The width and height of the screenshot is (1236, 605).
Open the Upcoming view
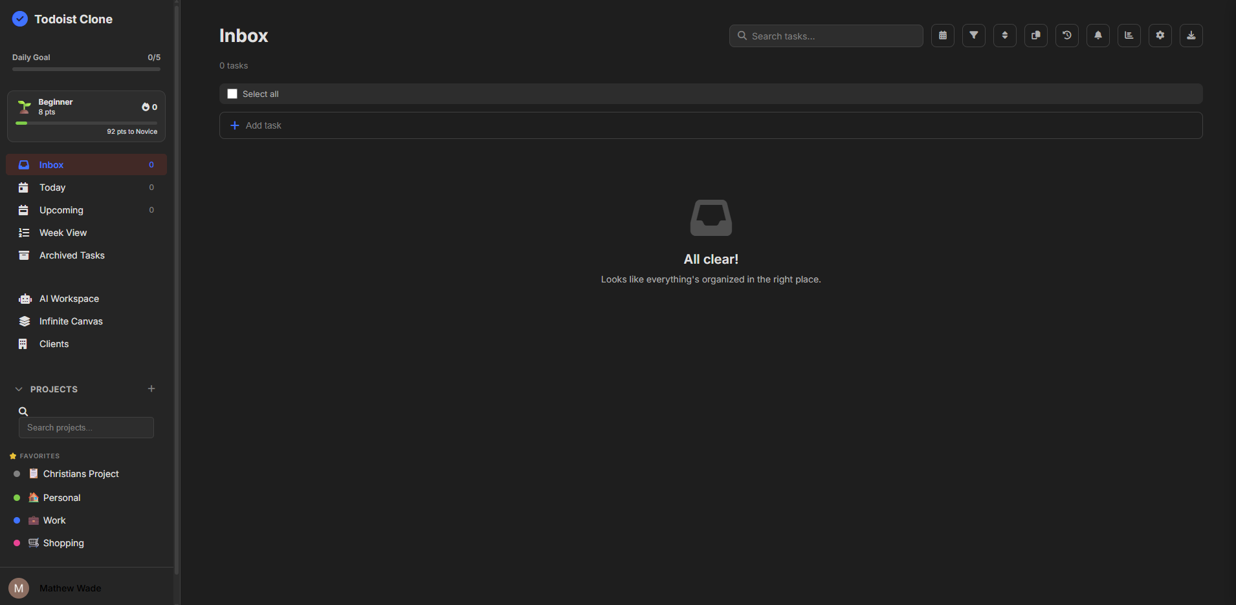(61, 210)
